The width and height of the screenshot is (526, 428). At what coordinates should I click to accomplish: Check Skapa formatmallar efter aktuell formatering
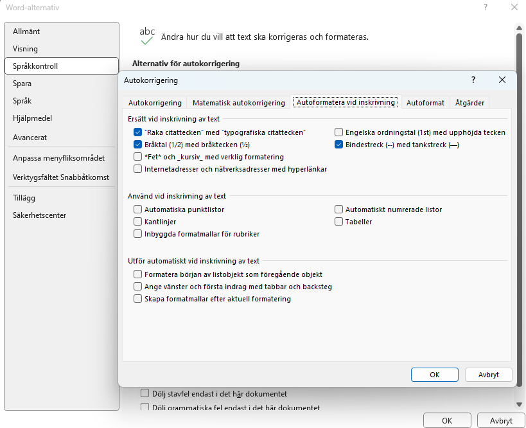(138, 299)
